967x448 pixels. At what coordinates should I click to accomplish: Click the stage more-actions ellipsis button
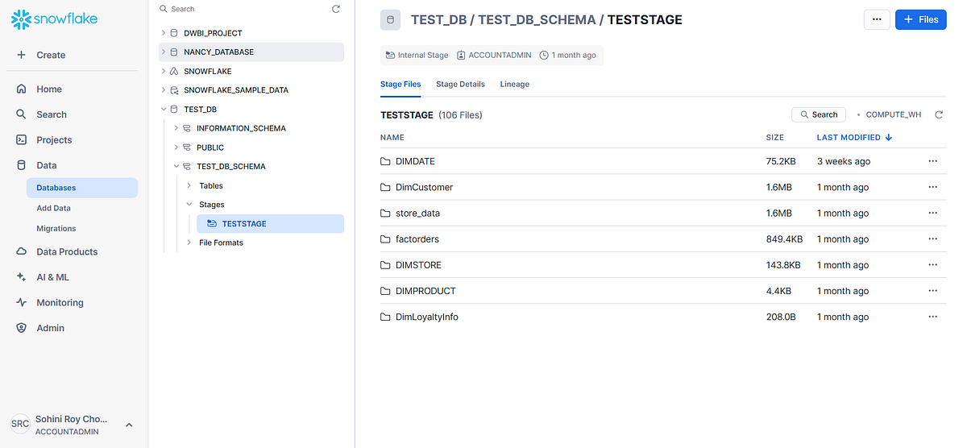pyautogui.click(x=877, y=19)
